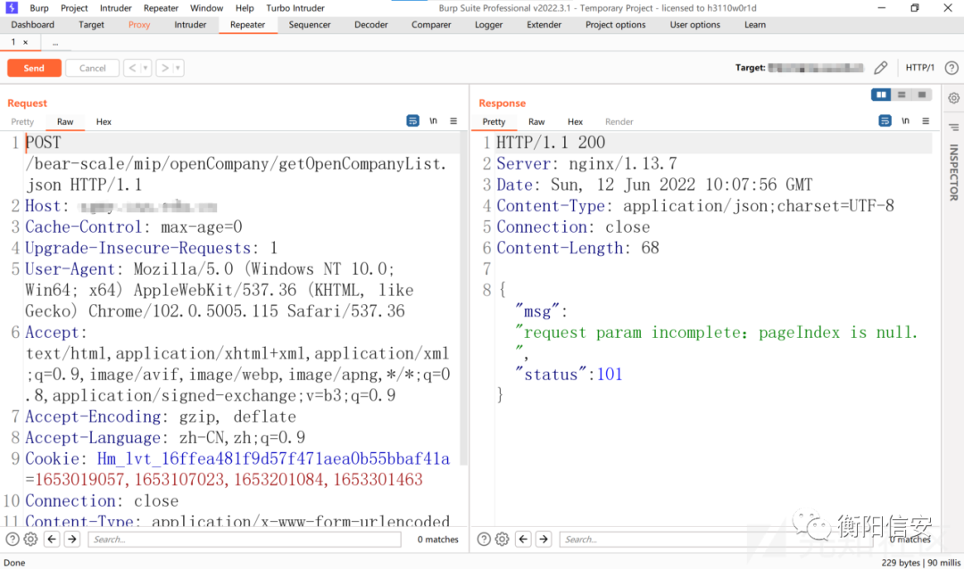The width and height of the screenshot is (964, 569).
Task: Open the Burp menu
Action: point(38,8)
